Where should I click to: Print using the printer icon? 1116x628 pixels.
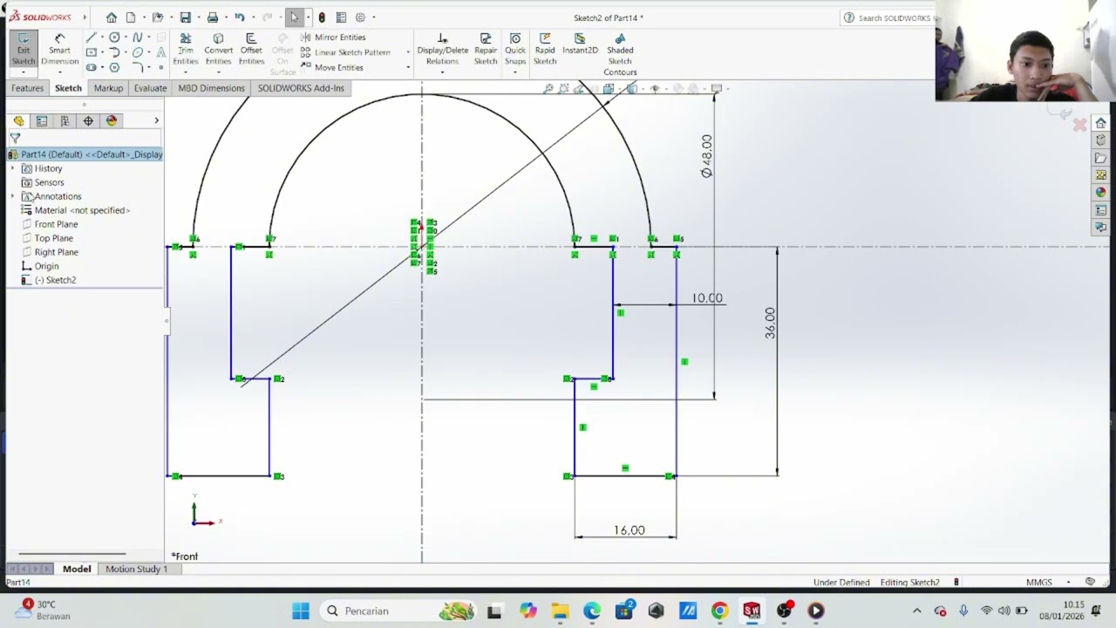(212, 17)
